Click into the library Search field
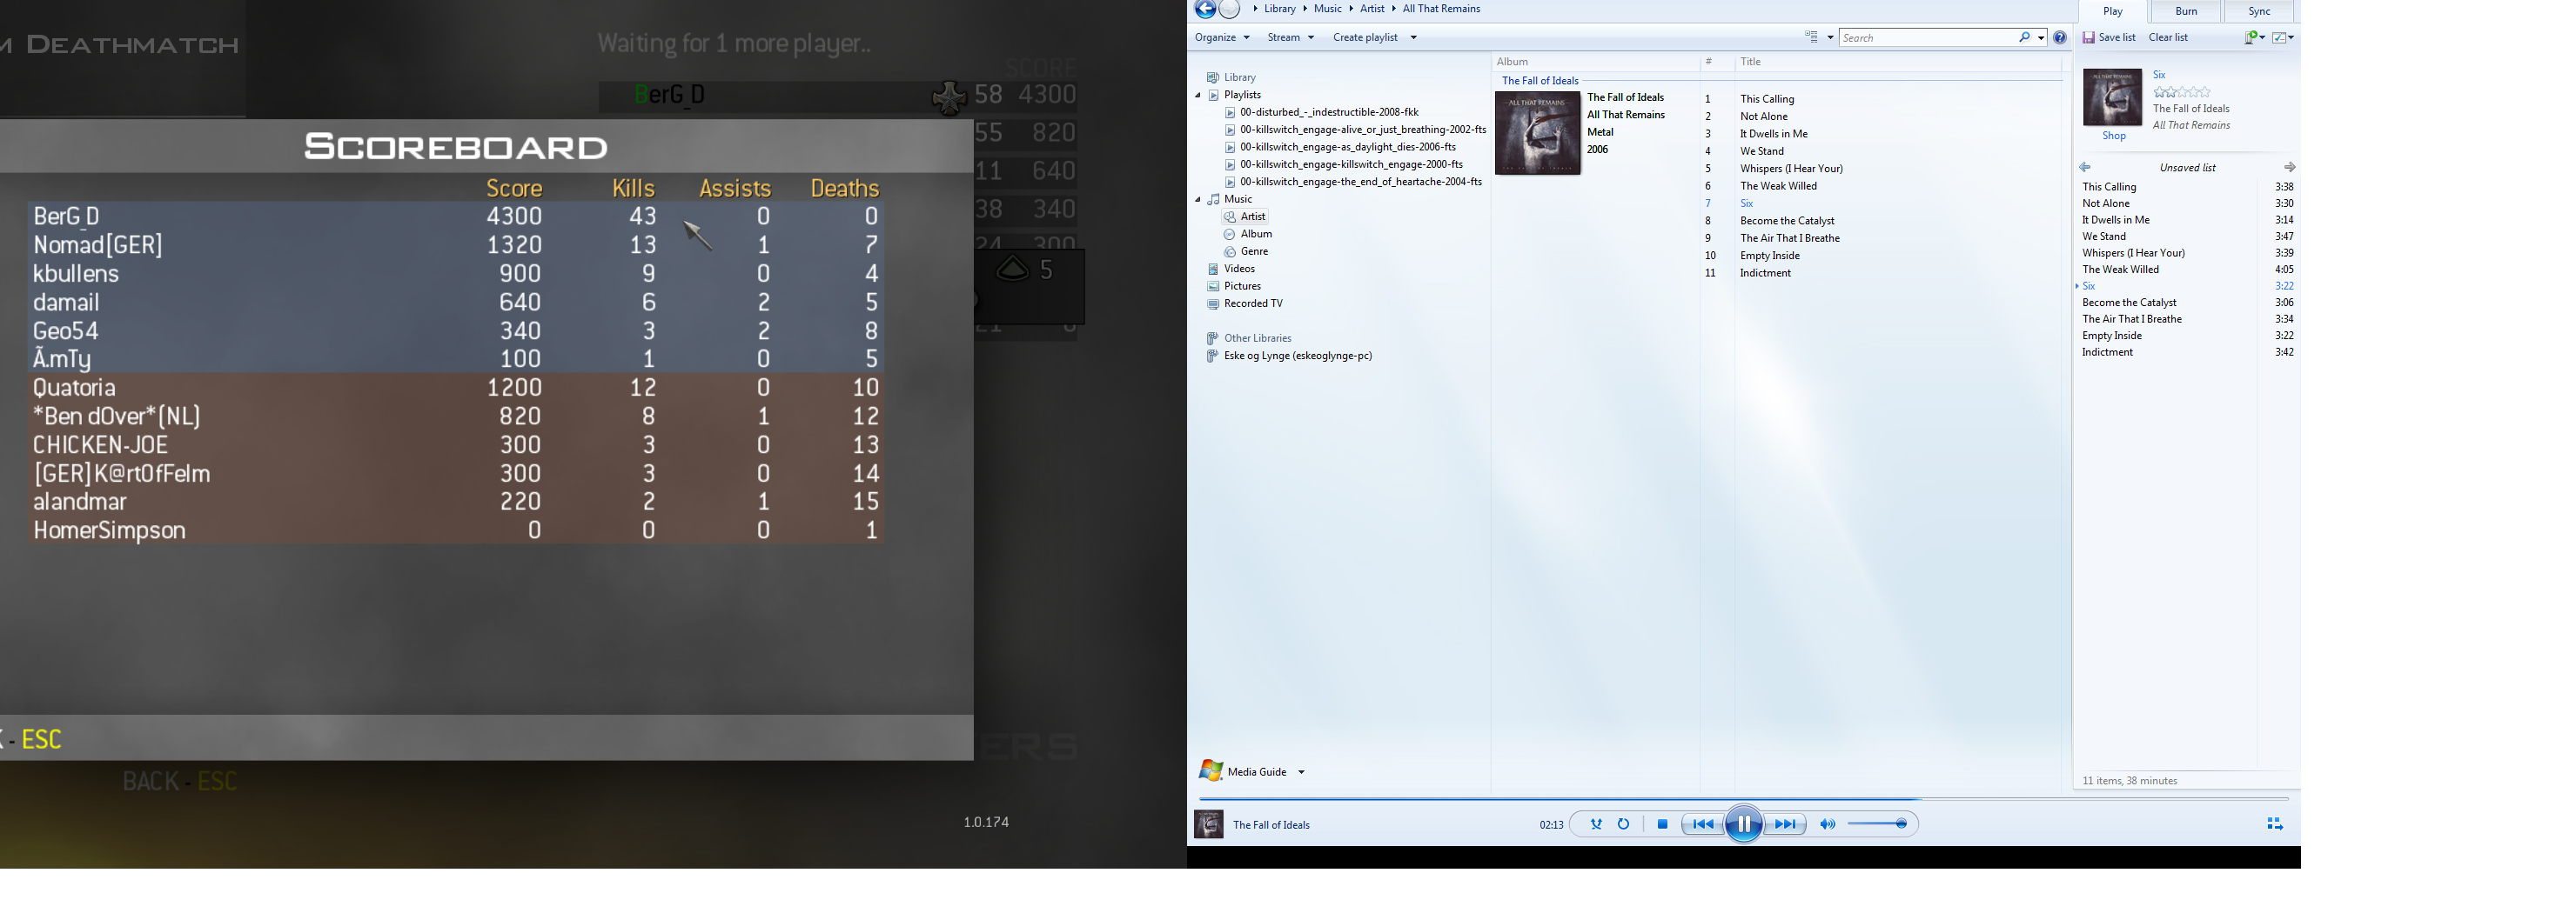The width and height of the screenshot is (2576, 913). (x=1928, y=38)
